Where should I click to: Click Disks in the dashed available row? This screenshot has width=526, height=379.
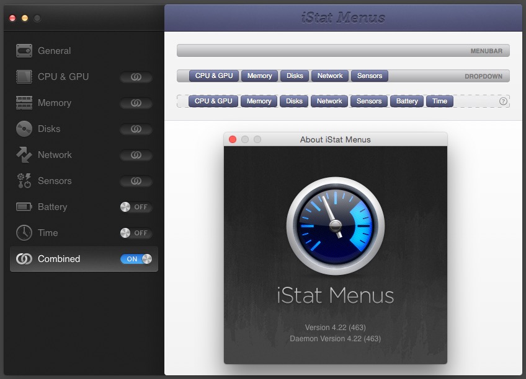294,101
